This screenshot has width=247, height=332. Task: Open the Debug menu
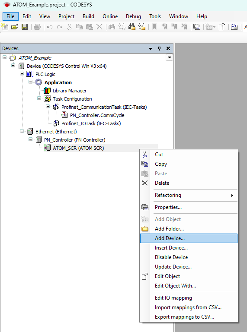click(x=133, y=16)
